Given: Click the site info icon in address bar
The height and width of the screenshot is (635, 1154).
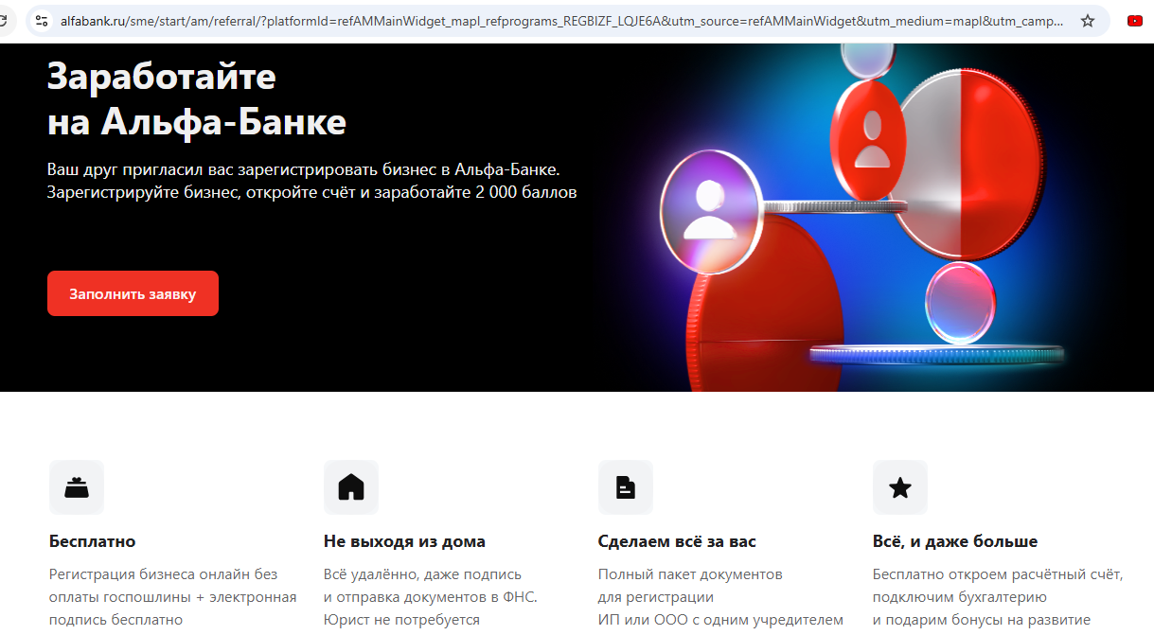Looking at the screenshot, I should (x=40, y=20).
